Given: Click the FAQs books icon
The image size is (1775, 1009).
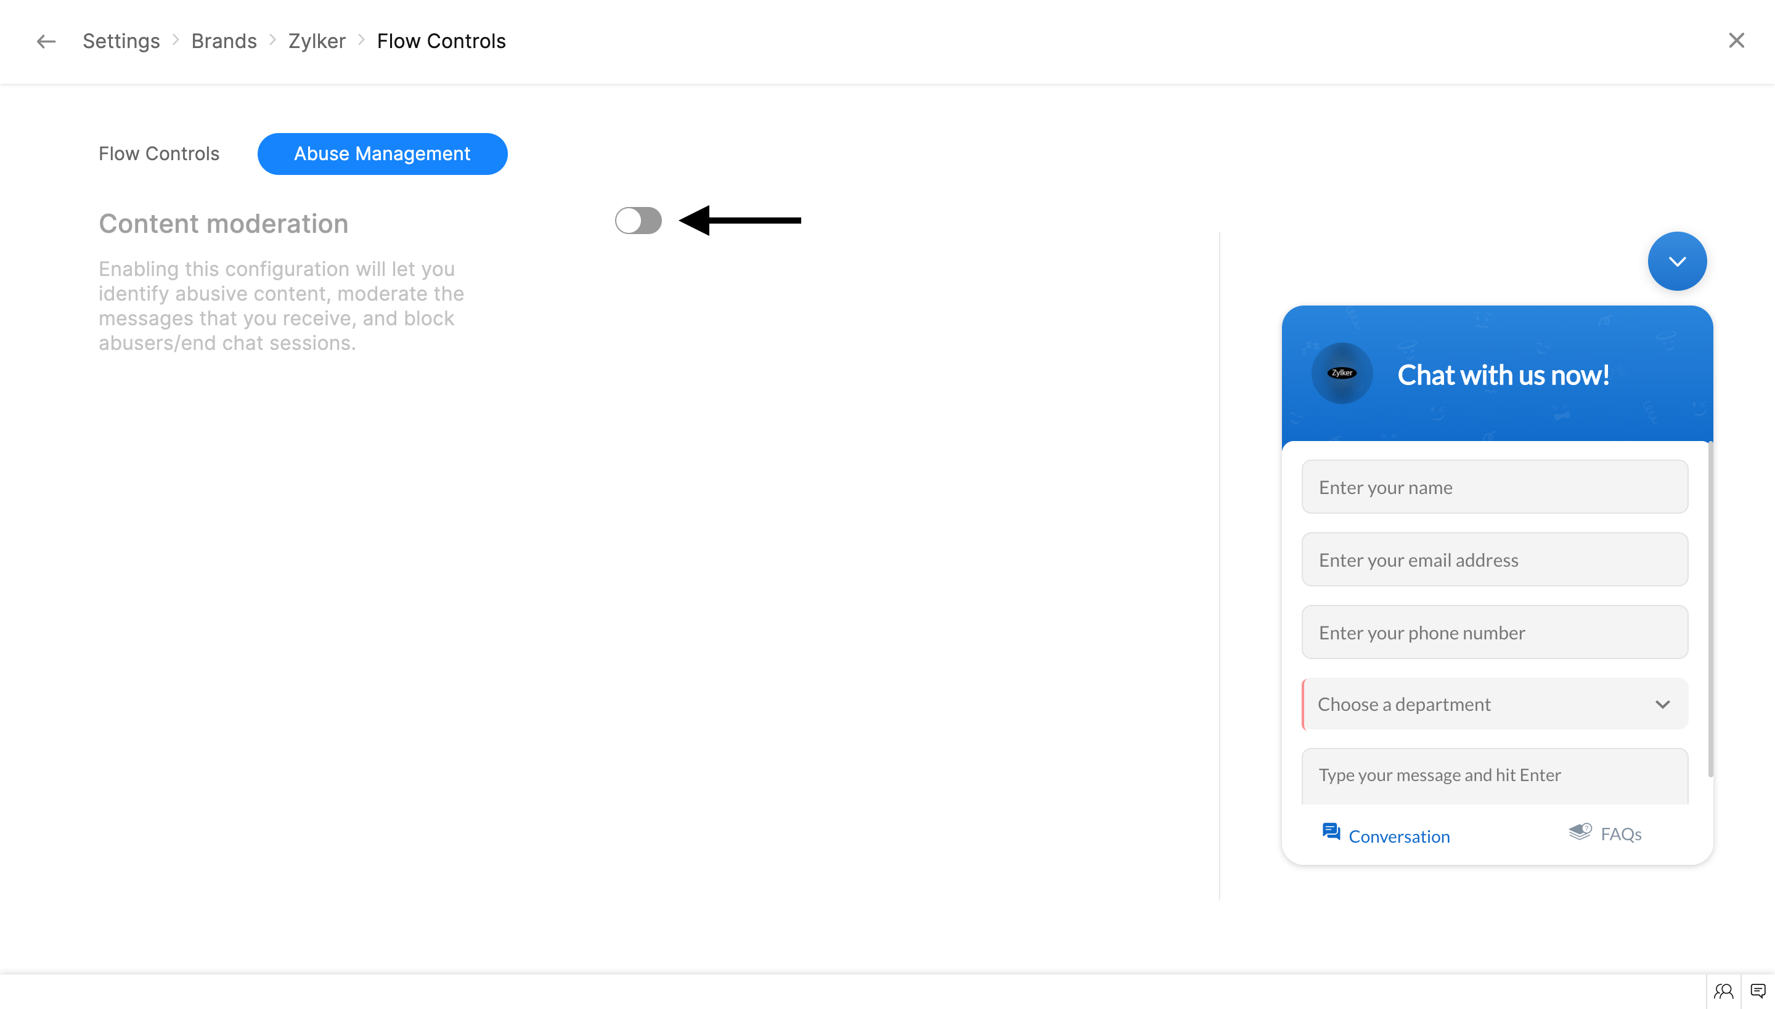Looking at the screenshot, I should [x=1580, y=832].
